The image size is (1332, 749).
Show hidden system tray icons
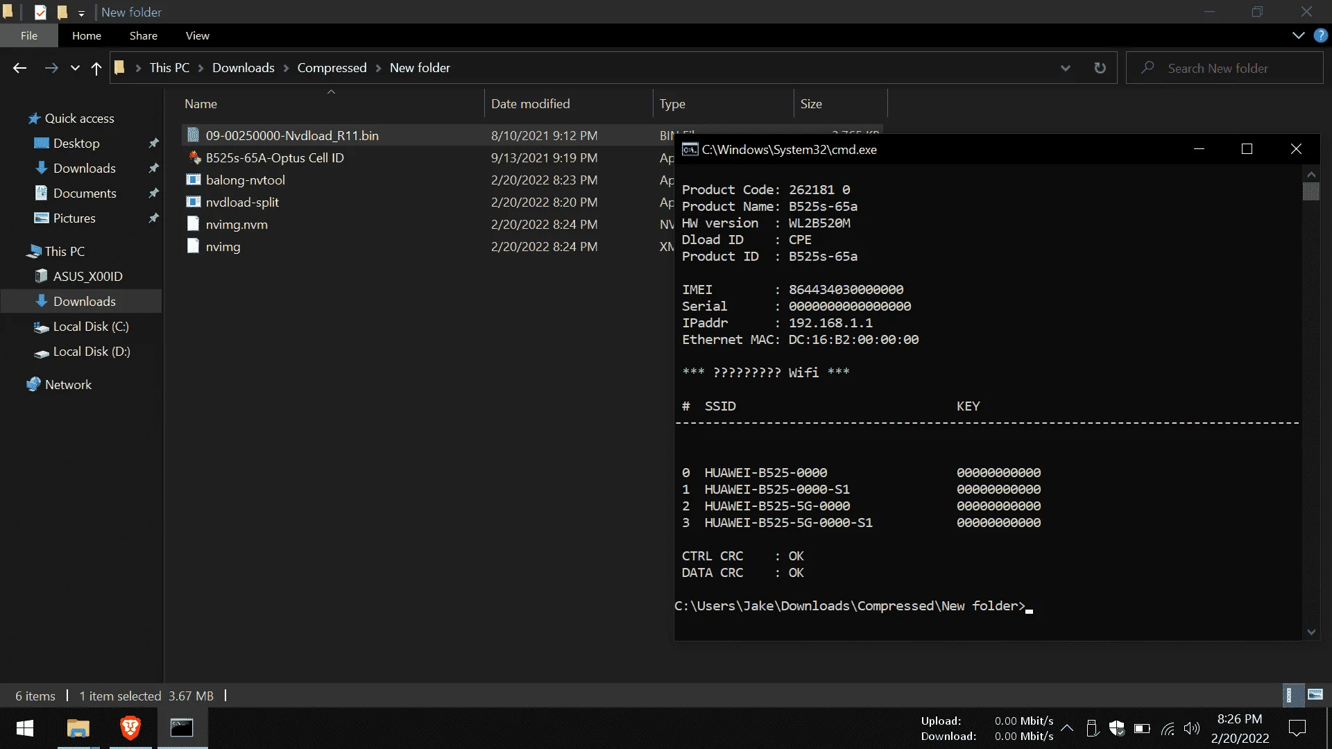1068,728
